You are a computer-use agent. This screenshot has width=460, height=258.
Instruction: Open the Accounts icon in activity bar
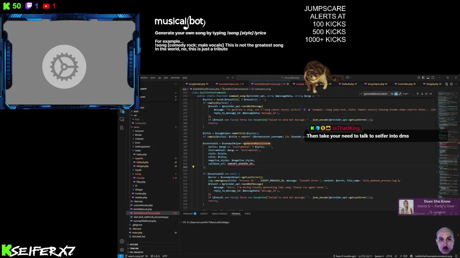click(x=122, y=241)
